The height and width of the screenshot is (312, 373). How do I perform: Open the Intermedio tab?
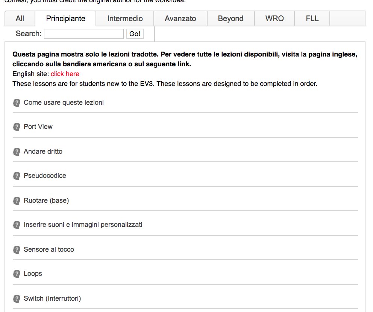(x=125, y=18)
